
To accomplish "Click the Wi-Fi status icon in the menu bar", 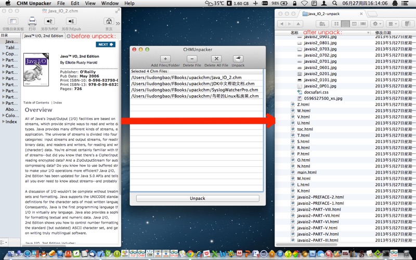I will point(304,3).
